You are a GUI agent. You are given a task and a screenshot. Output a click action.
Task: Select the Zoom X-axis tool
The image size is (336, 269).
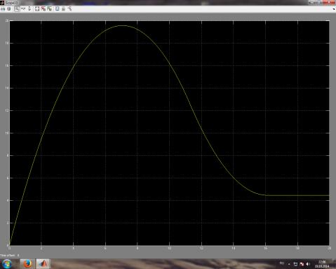[x=23, y=9]
